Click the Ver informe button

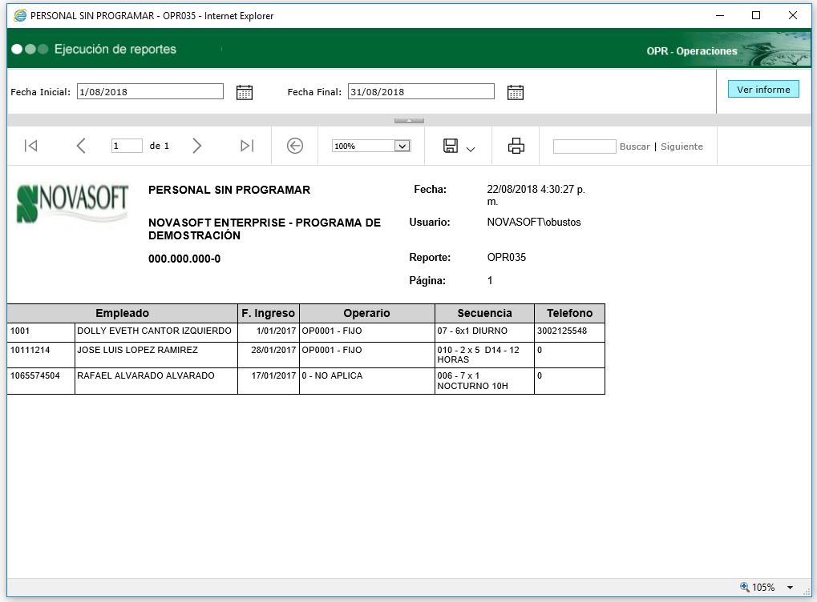click(763, 90)
